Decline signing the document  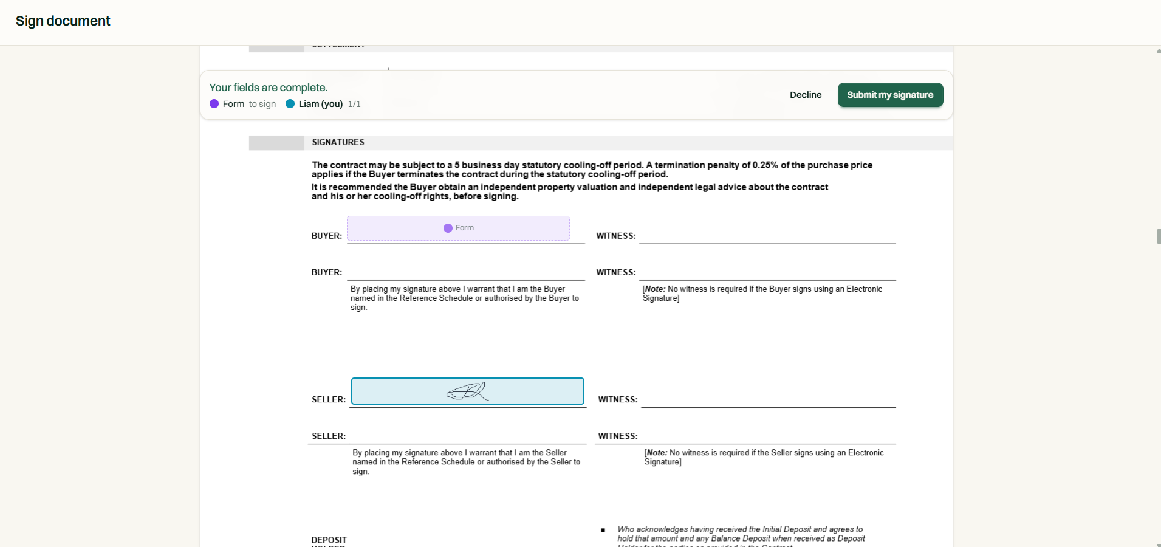click(806, 95)
